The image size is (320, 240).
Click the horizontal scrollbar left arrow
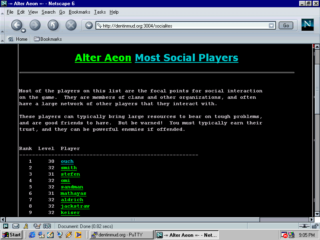point(3,220)
